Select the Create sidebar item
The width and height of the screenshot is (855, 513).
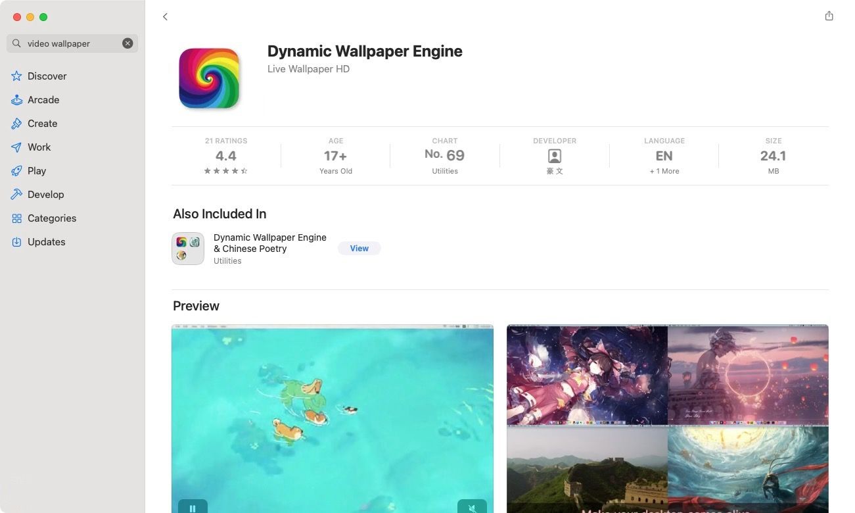point(42,123)
